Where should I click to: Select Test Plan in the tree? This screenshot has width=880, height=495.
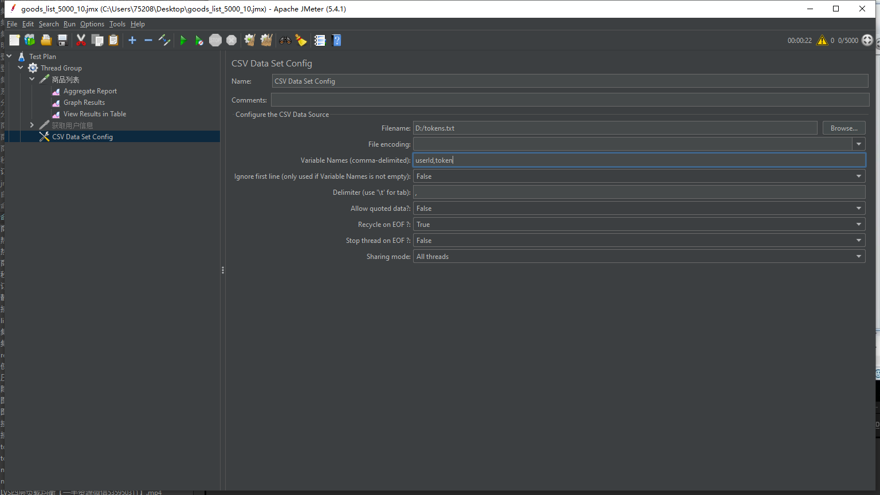click(x=42, y=57)
